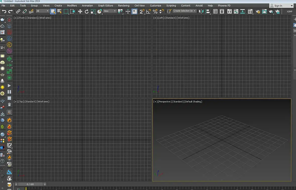Image resolution: width=296 pixels, height=190 pixels.
Task: Toggle the Percent Snap button
Action: pos(155,11)
